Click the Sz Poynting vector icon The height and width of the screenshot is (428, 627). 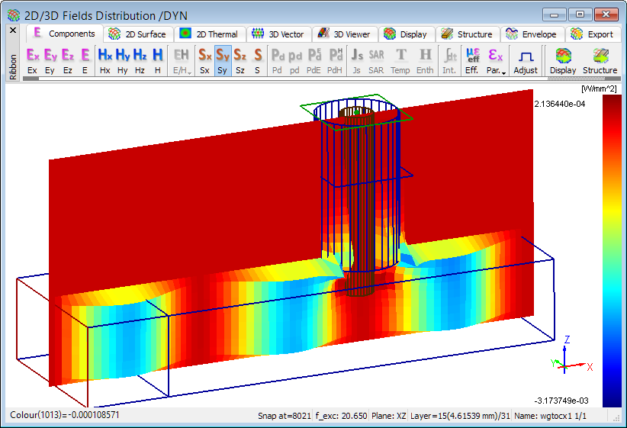[x=240, y=60]
